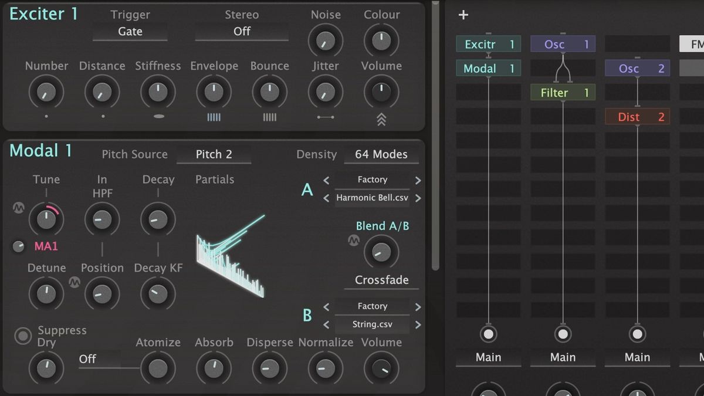Open the Crossfade blend mode dropdown
704x396 pixels.
coord(381,280)
